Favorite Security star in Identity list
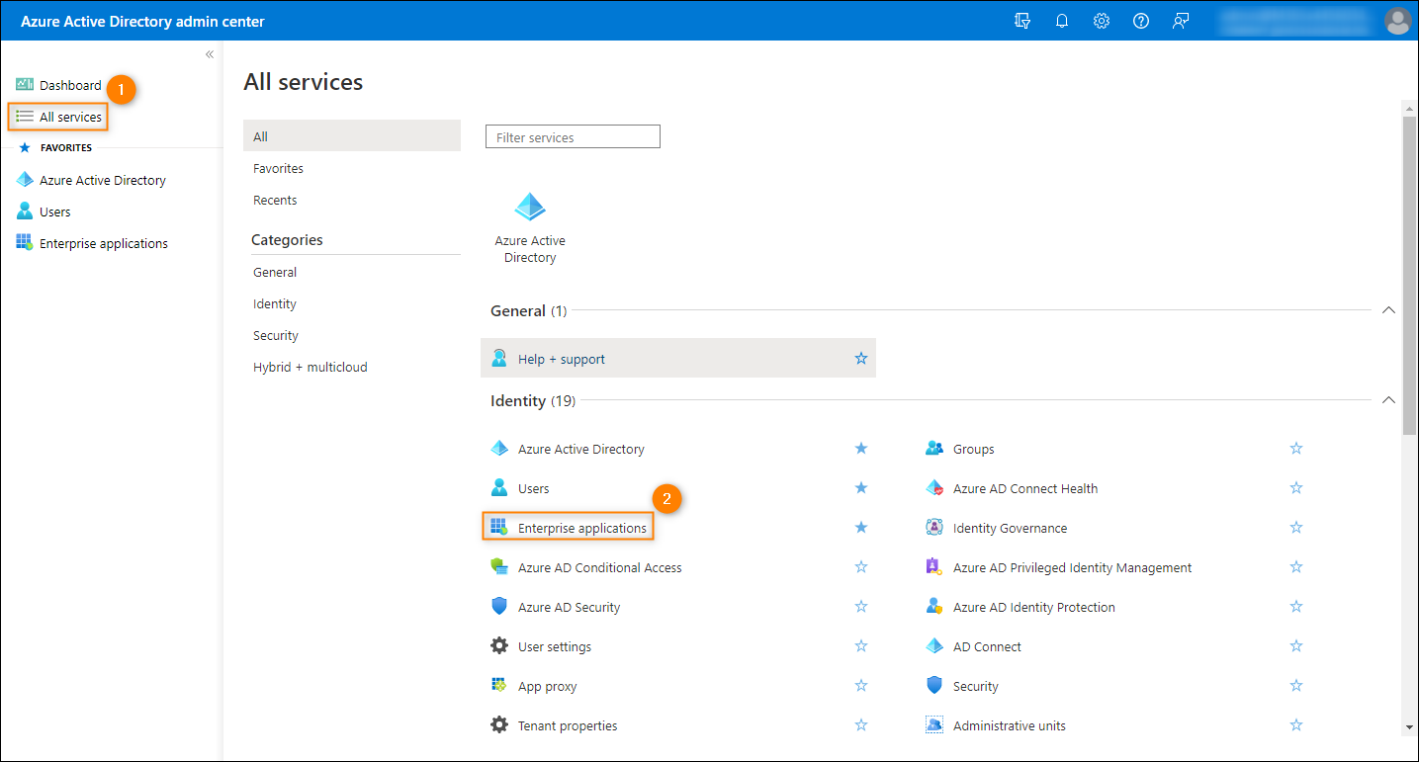 1296,686
